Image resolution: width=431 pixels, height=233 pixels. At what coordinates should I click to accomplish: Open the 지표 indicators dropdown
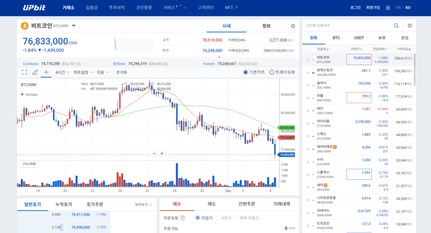point(103,72)
